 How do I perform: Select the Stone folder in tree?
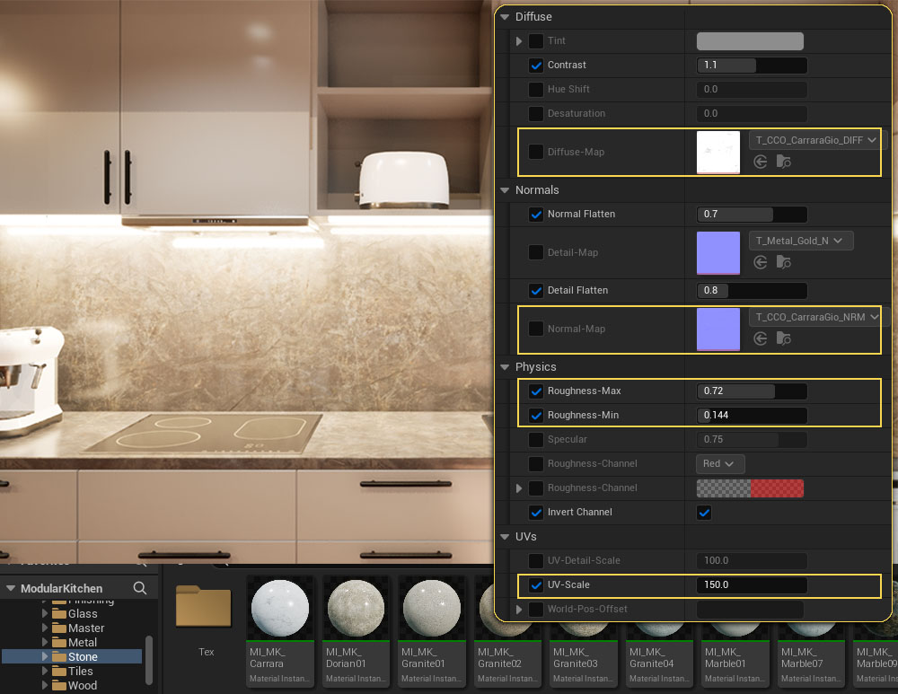(83, 656)
